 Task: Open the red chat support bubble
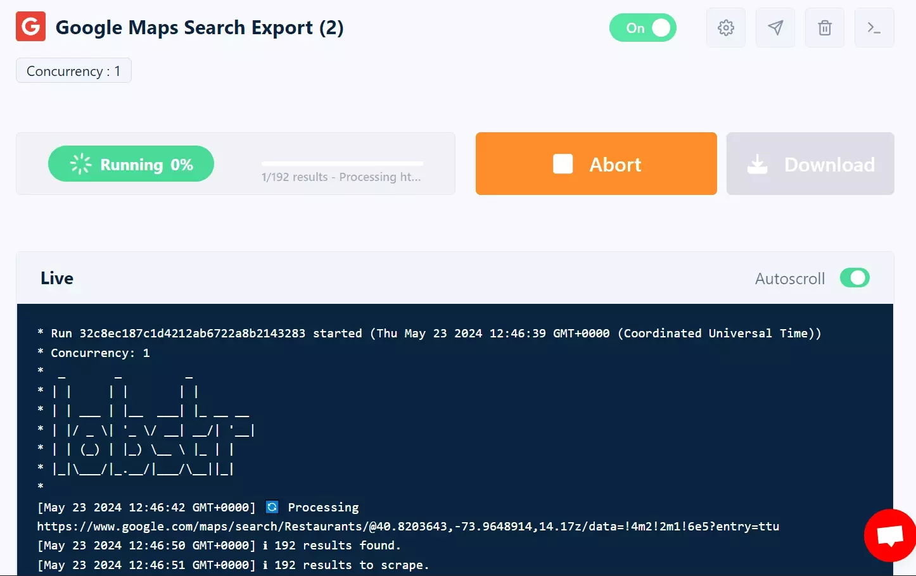coord(890,535)
